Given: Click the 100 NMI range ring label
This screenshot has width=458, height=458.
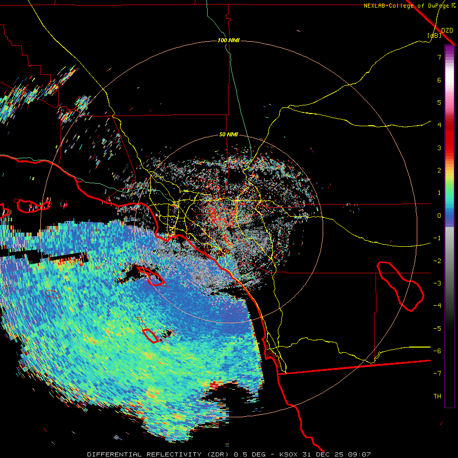Looking at the screenshot, I should tap(228, 40).
